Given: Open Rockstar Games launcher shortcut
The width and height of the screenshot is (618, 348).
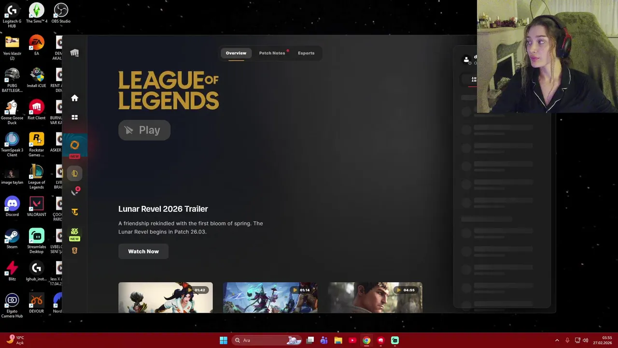Looking at the screenshot, I should (x=36, y=145).
